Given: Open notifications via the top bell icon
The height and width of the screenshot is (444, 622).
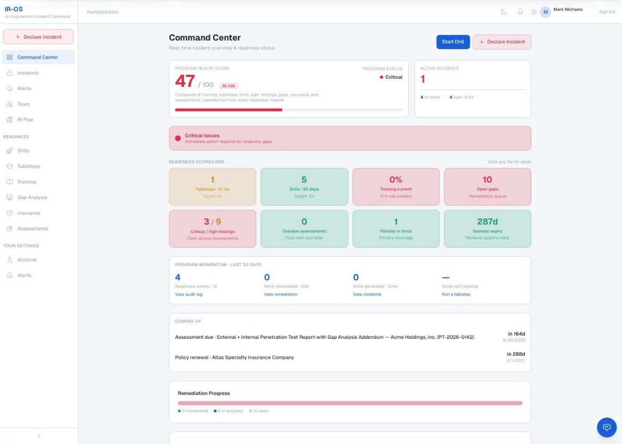Looking at the screenshot, I should 520,12.
